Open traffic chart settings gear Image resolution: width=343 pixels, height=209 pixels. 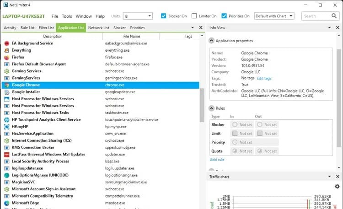[x=337, y=186]
